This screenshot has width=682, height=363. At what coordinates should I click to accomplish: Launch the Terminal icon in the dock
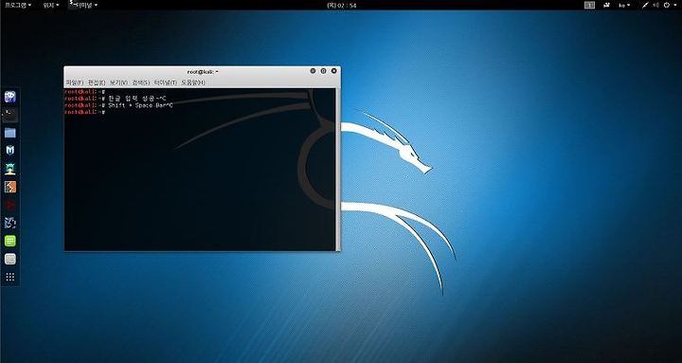click(10, 115)
